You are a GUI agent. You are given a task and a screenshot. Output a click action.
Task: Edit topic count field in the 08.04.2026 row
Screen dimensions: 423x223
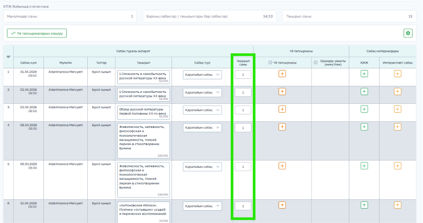pos(243,127)
